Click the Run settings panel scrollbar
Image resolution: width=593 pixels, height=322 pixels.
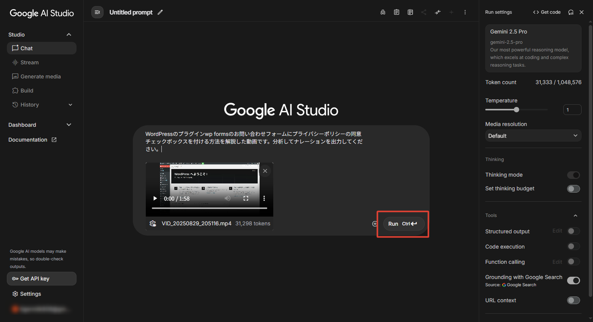point(590,161)
